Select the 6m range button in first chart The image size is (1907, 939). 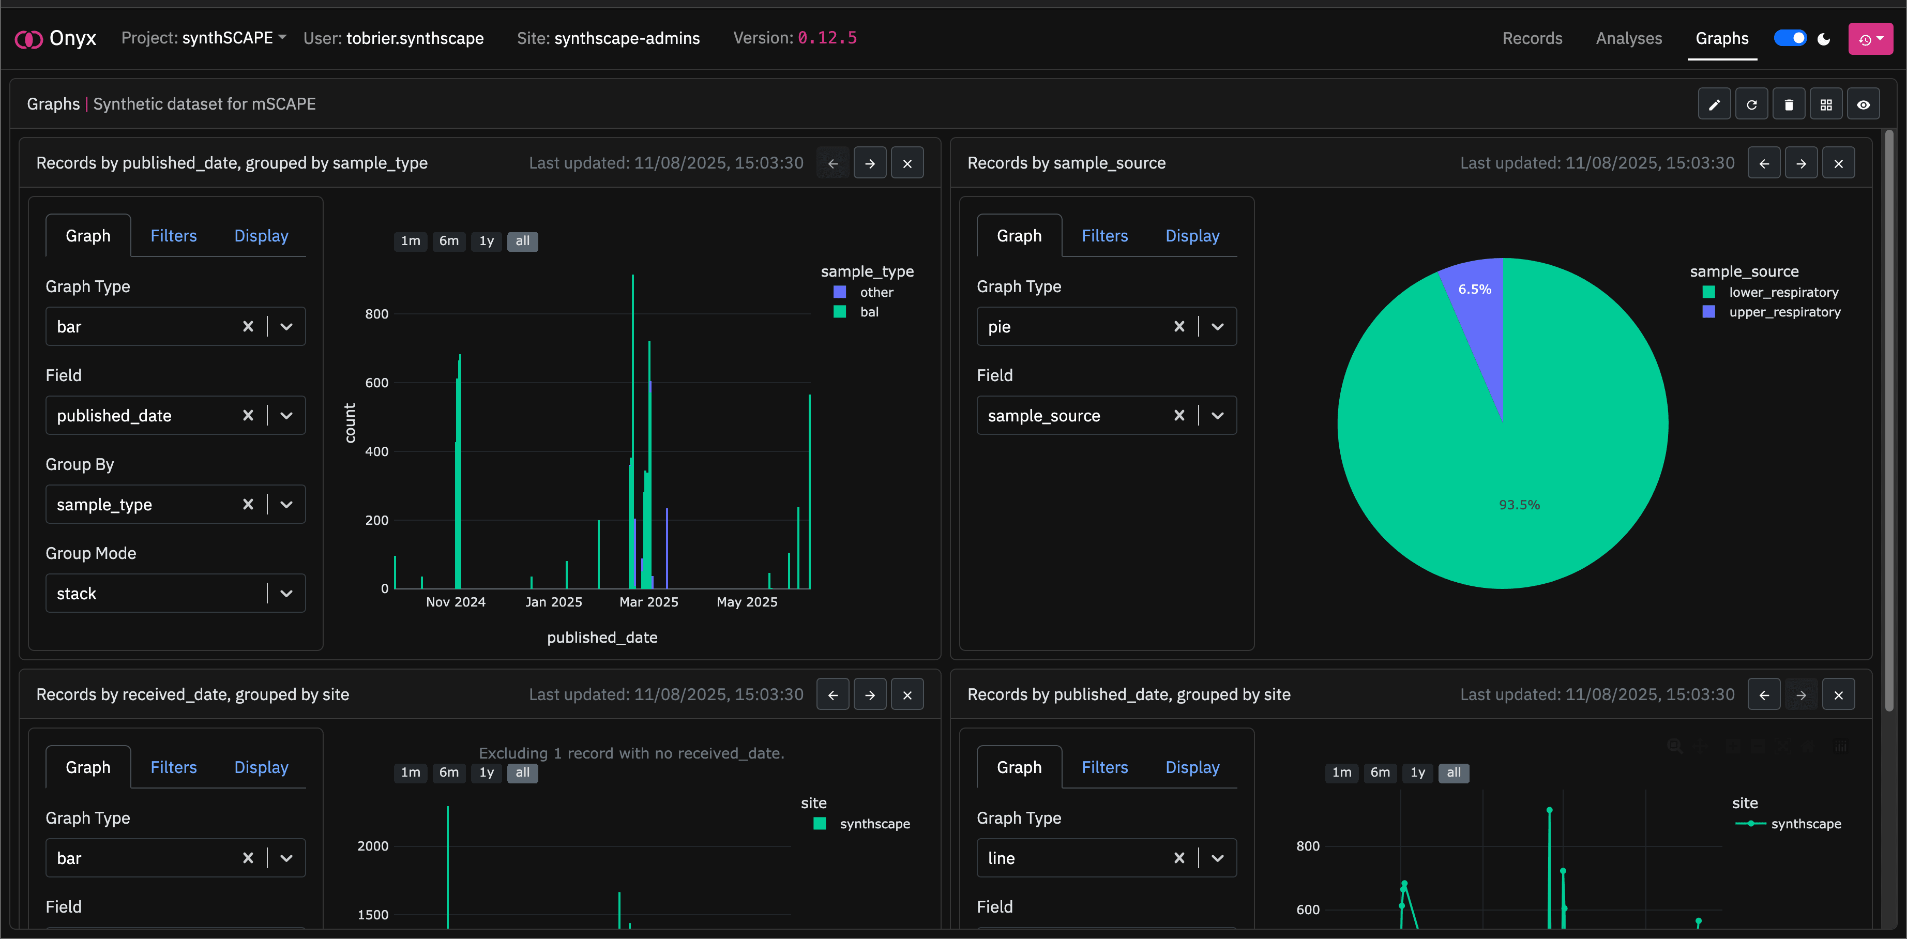pyautogui.click(x=449, y=240)
